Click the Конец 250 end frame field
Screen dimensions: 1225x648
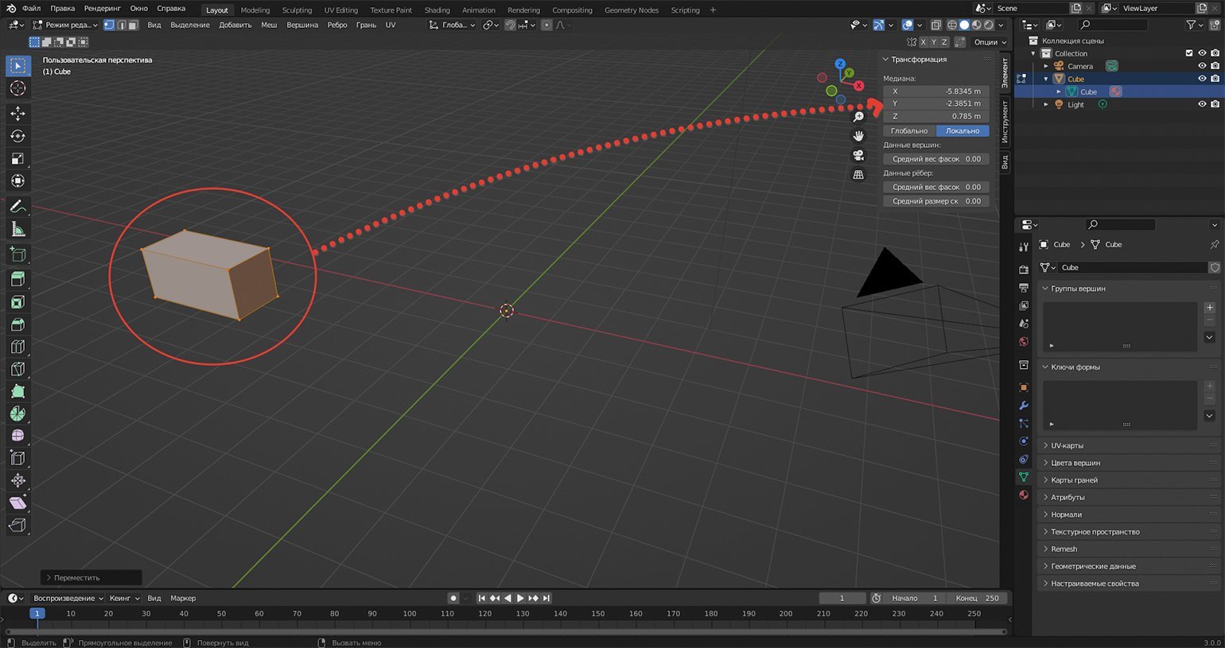[x=978, y=598]
